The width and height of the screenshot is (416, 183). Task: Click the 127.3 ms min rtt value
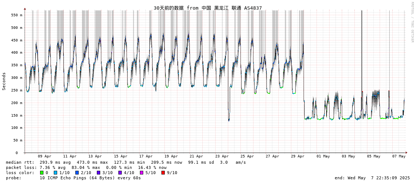click(129, 162)
